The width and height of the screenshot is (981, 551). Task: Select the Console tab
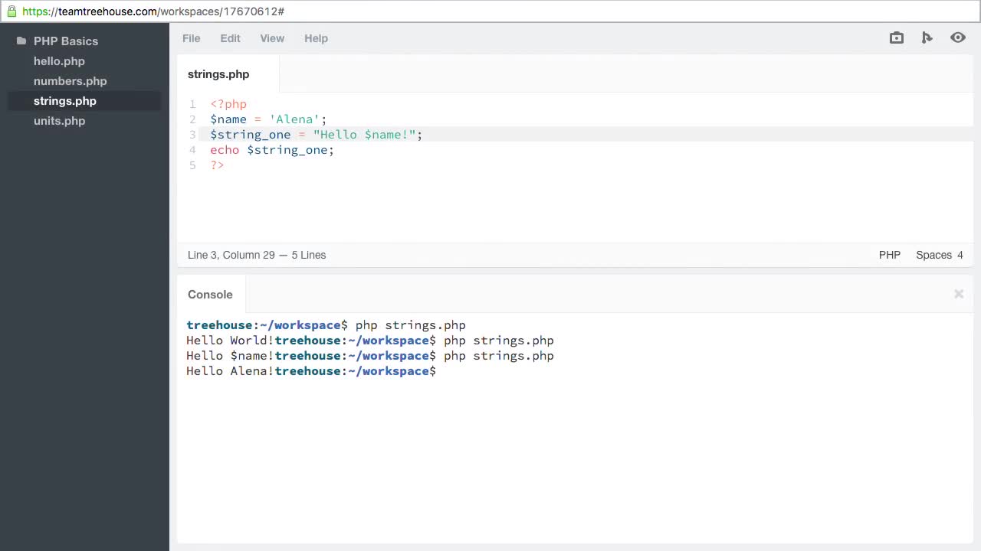tap(210, 295)
